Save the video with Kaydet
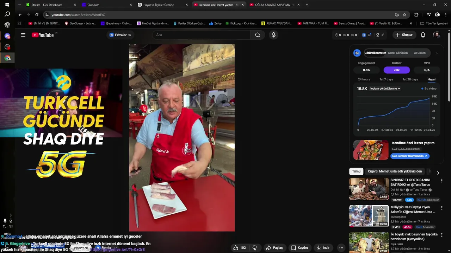Screen dimensions: 451x253 (299, 248)
